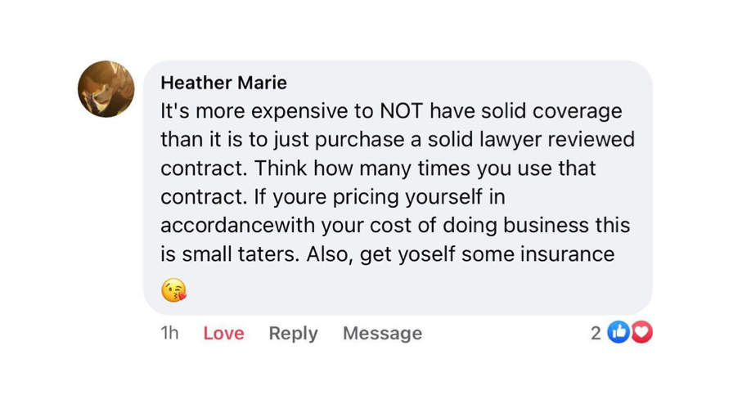Click the blue thumbs-up reaction icon
738x404 pixels.
coord(621,333)
